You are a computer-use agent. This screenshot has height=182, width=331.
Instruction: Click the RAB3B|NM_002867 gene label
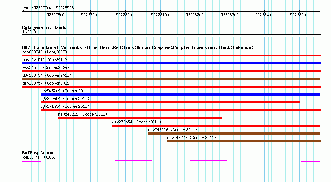(x=39, y=157)
